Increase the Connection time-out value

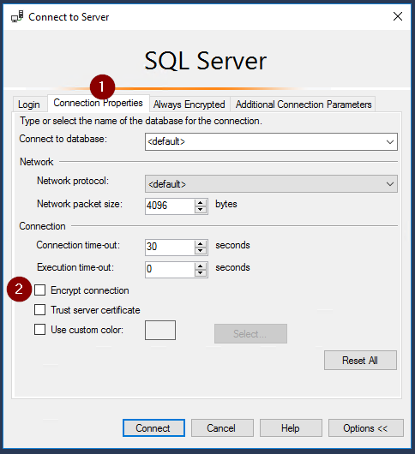pos(201,243)
